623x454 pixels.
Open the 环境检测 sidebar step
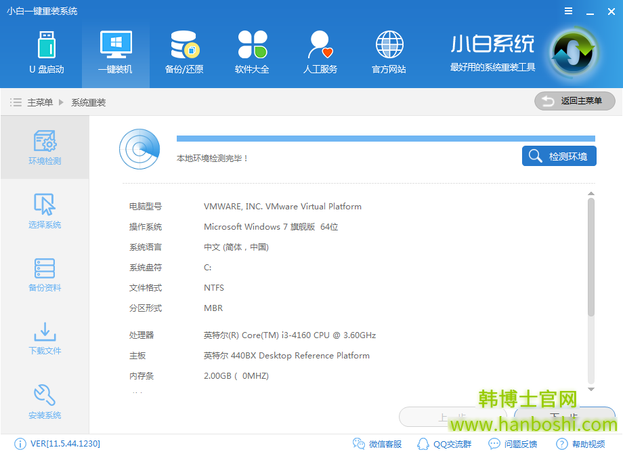coord(44,147)
